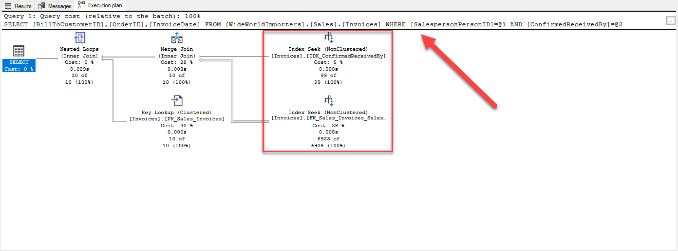This screenshot has width=678, height=251.
Task: Select Index Seek icon above FK_Sales_Invoices_Sales
Action: point(328,101)
